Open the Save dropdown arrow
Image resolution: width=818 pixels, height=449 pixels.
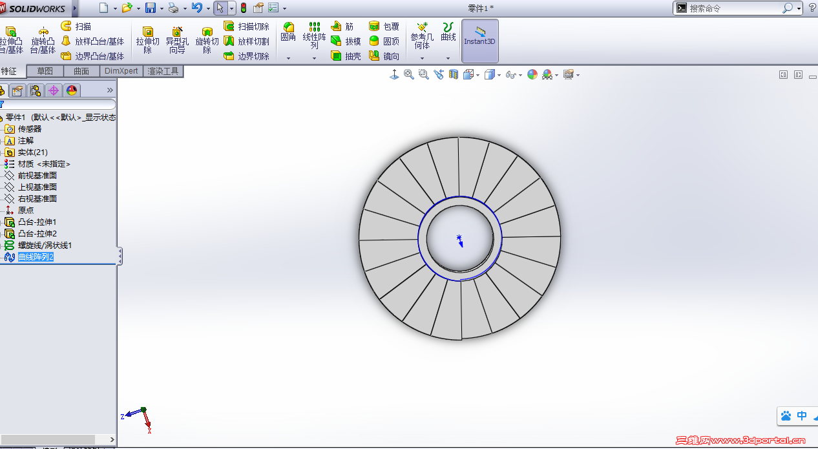[x=162, y=8]
